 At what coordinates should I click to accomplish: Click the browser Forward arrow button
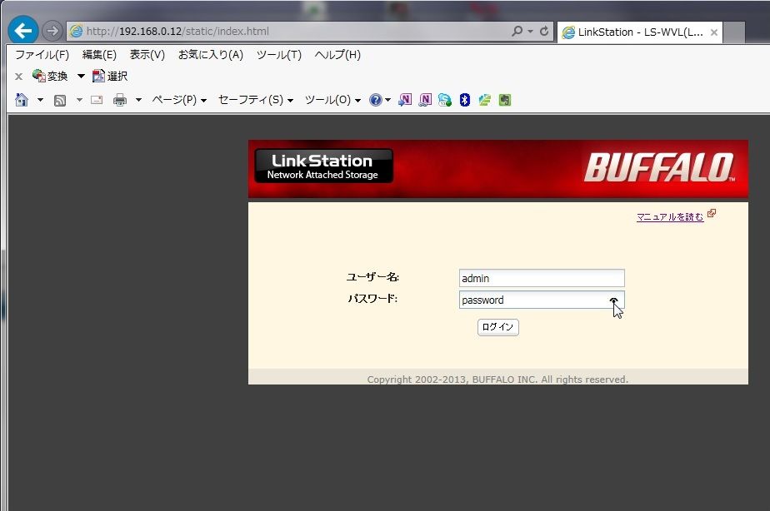click(52, 31)
